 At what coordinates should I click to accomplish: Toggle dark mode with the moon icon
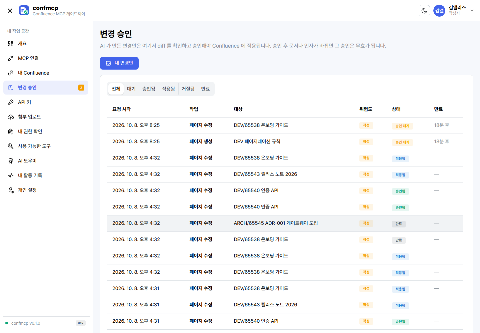pos(424,11)
